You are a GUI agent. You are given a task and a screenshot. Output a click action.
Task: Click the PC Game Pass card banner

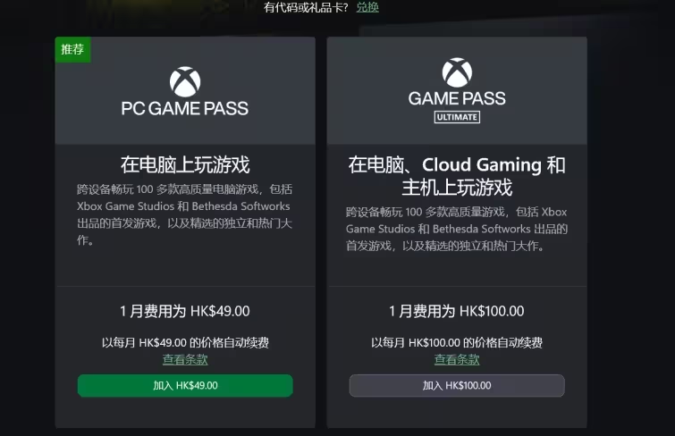coord(185,90)
